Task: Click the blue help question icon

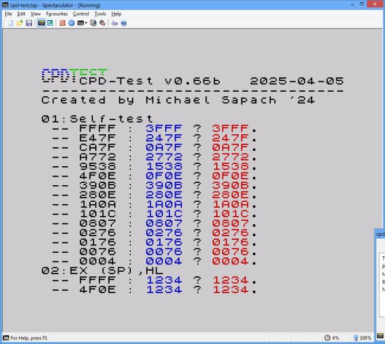Action: 123,23
